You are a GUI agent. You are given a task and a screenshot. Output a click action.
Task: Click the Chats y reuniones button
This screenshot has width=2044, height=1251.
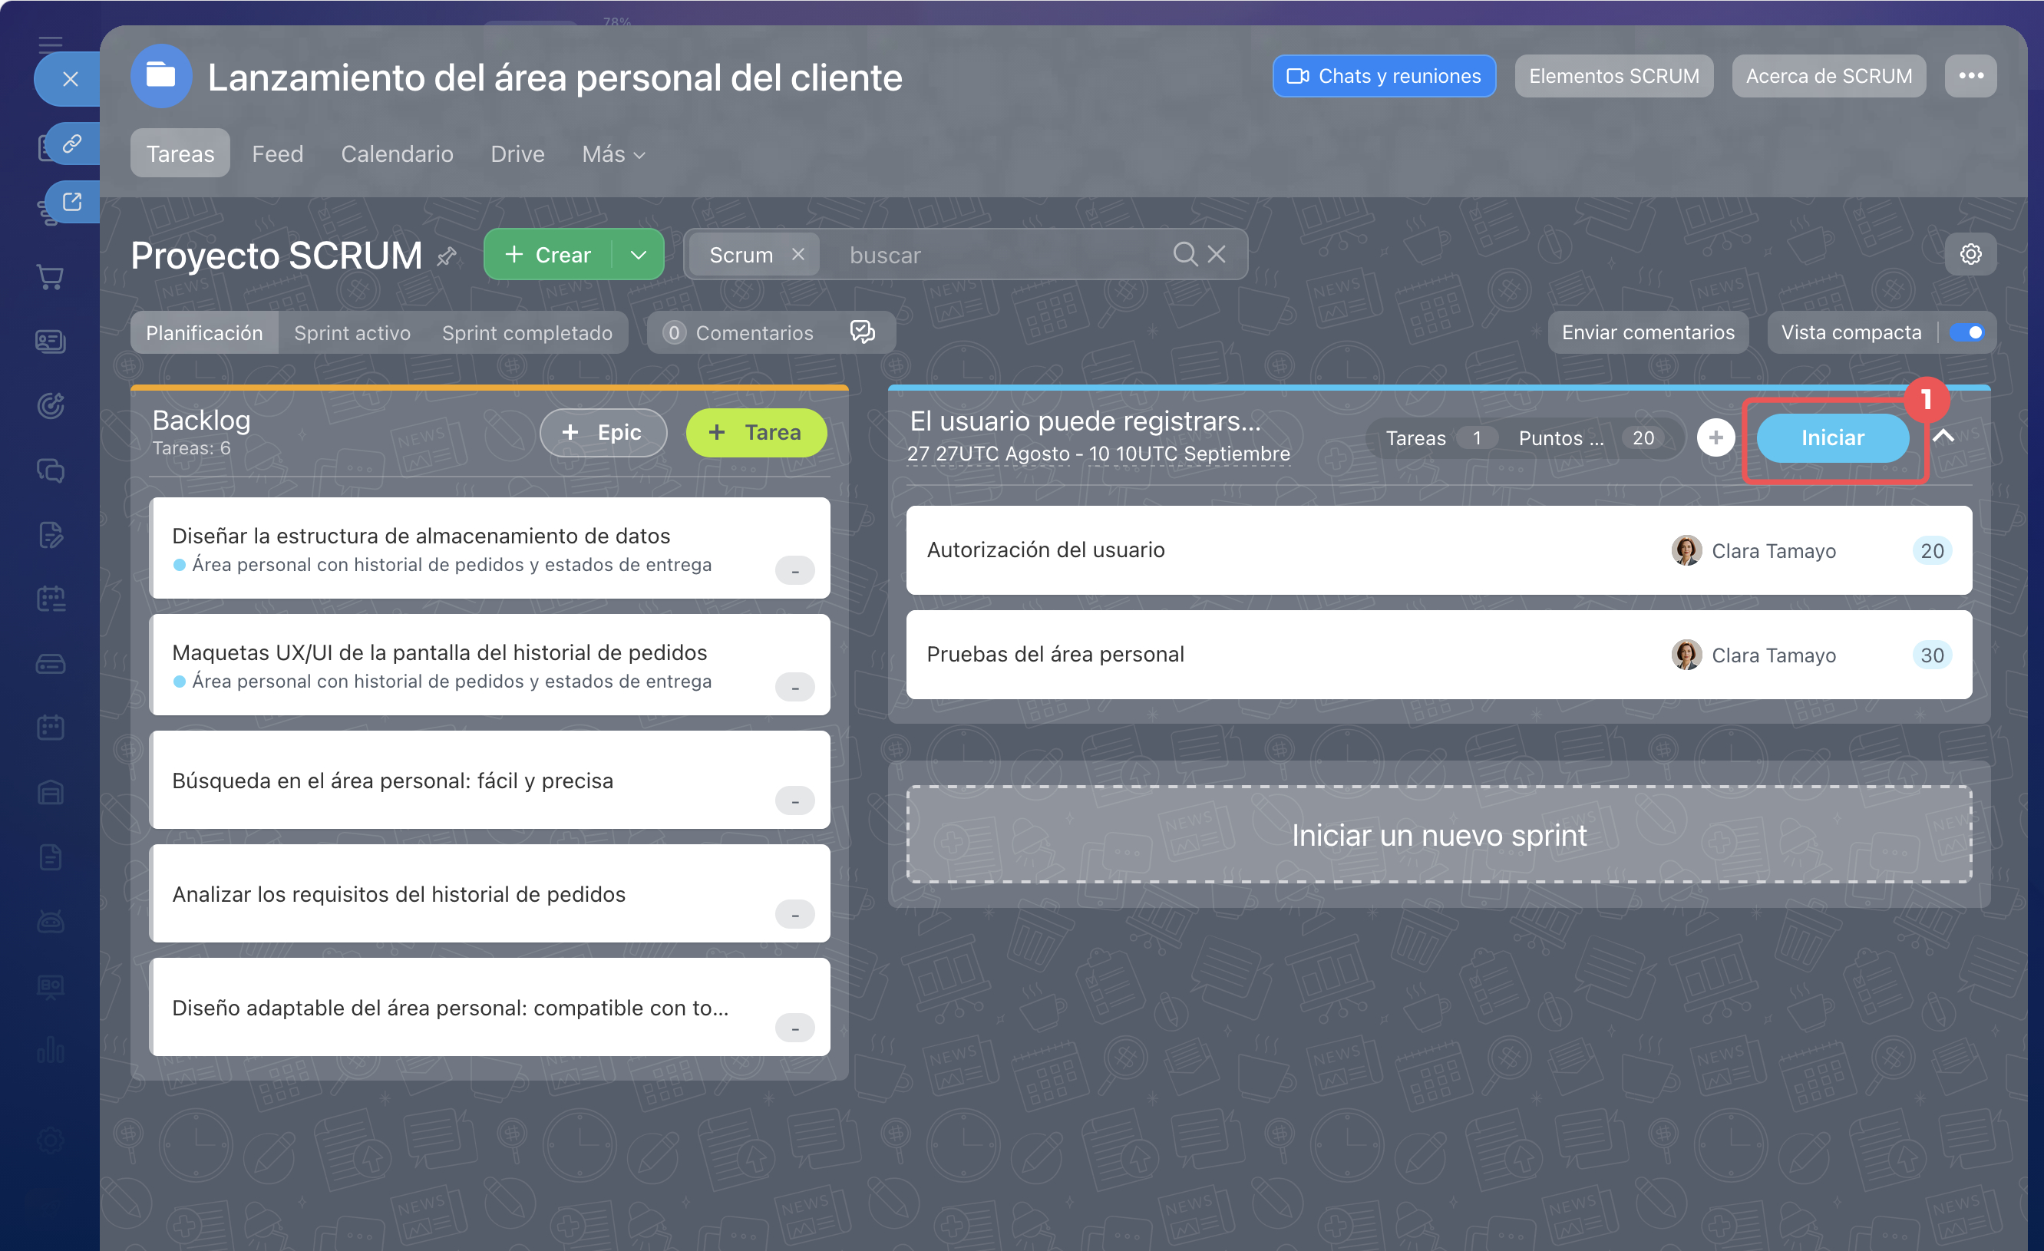pos(1384,75)
